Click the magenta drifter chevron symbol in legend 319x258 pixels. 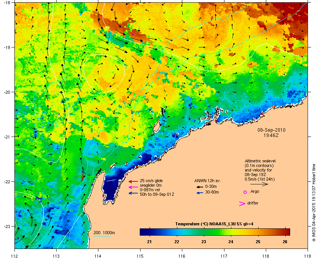click(x=242, y=204)
